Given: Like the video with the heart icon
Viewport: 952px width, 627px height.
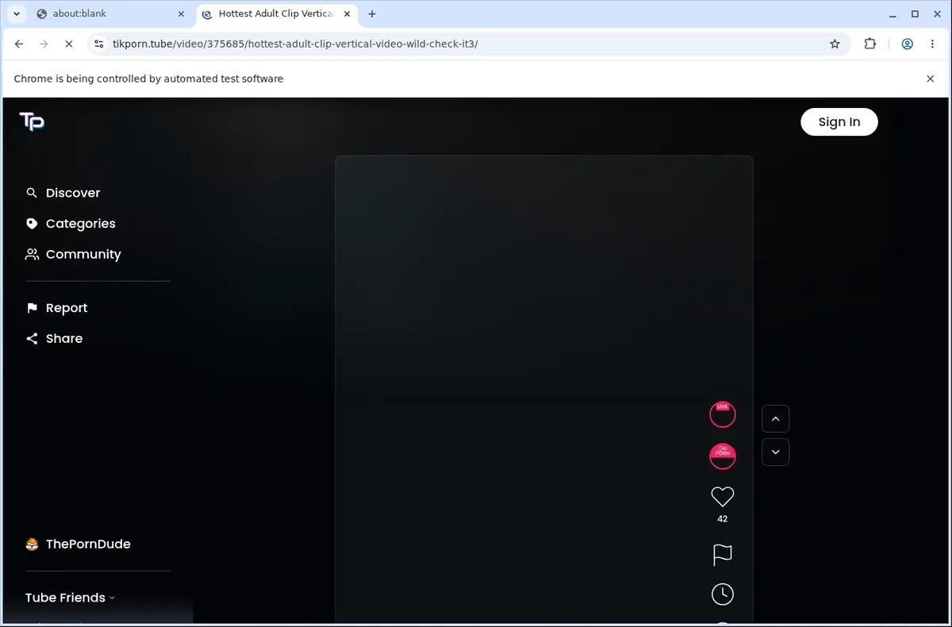Looking at the screenshot, I should point(722,497).
